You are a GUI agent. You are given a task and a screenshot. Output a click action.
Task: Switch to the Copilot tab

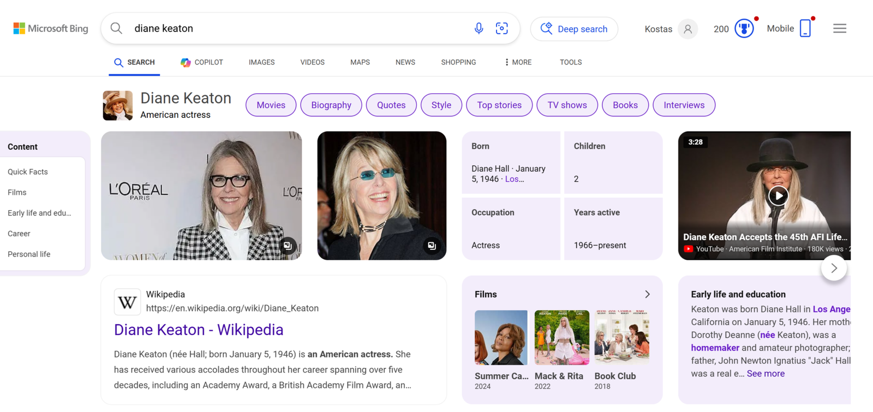[x=202, y=62]
